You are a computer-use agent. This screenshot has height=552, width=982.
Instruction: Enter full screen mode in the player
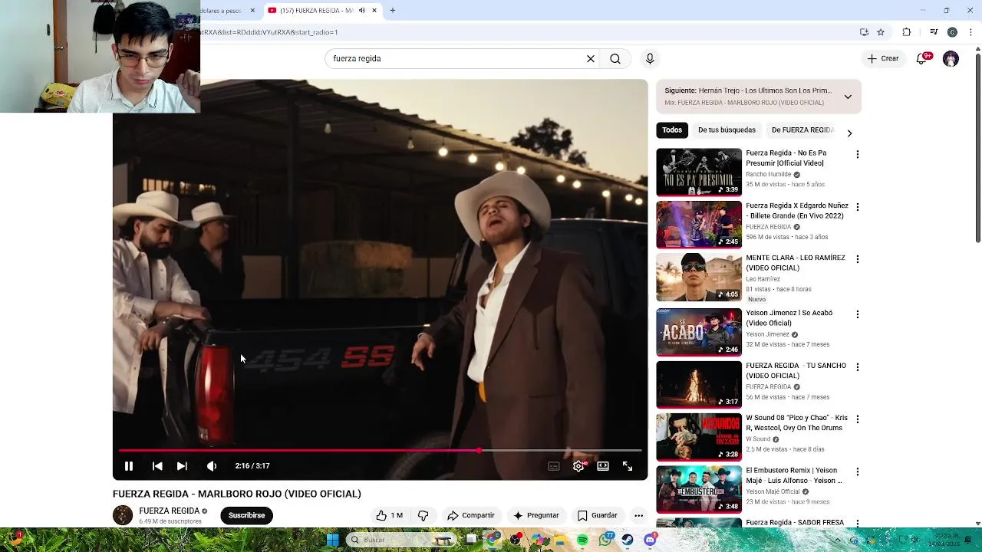628,466
